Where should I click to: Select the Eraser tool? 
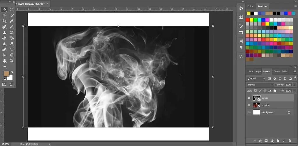pyautogui.click(x=4, y=38)
